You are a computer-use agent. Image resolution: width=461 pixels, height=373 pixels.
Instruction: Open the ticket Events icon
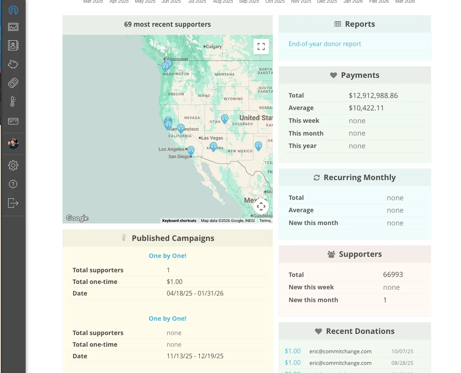point(13,83)
